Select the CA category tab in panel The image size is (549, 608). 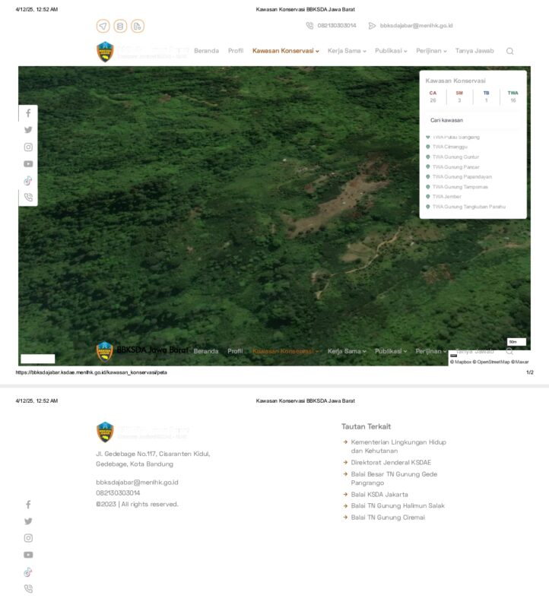[x=433, y=97]
